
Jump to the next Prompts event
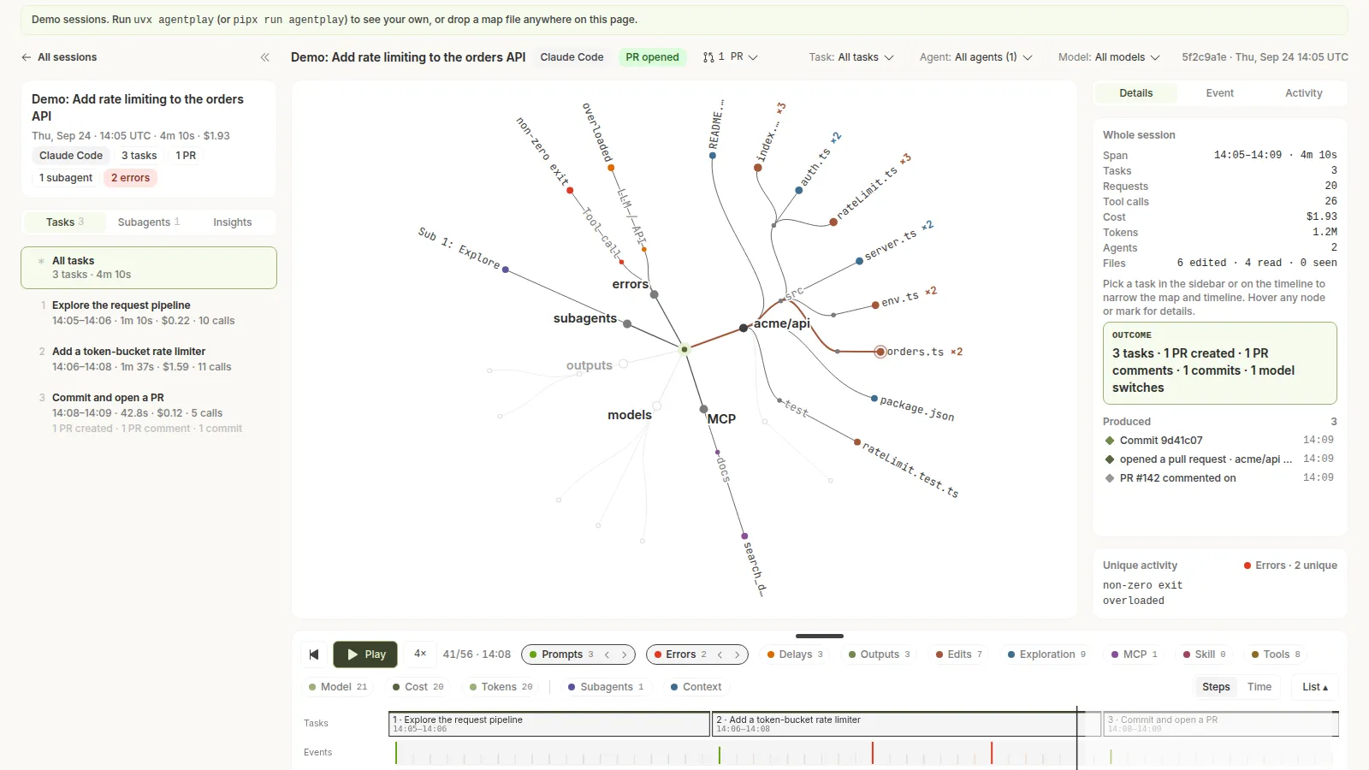625,654
